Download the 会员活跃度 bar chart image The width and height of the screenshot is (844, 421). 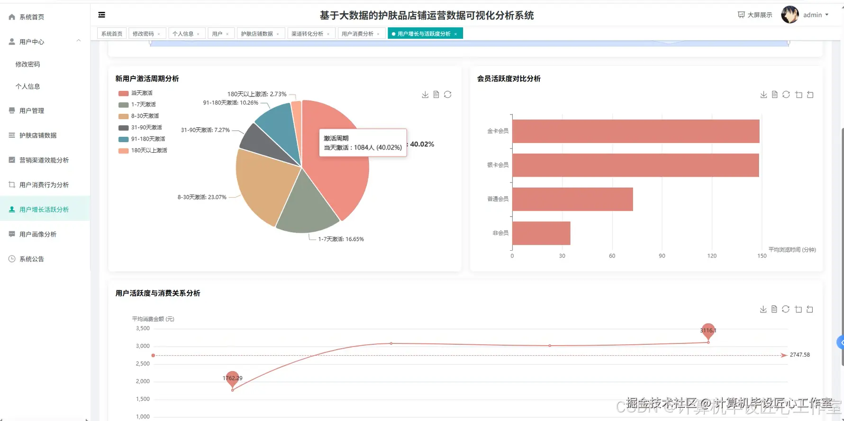coord(763,95)
